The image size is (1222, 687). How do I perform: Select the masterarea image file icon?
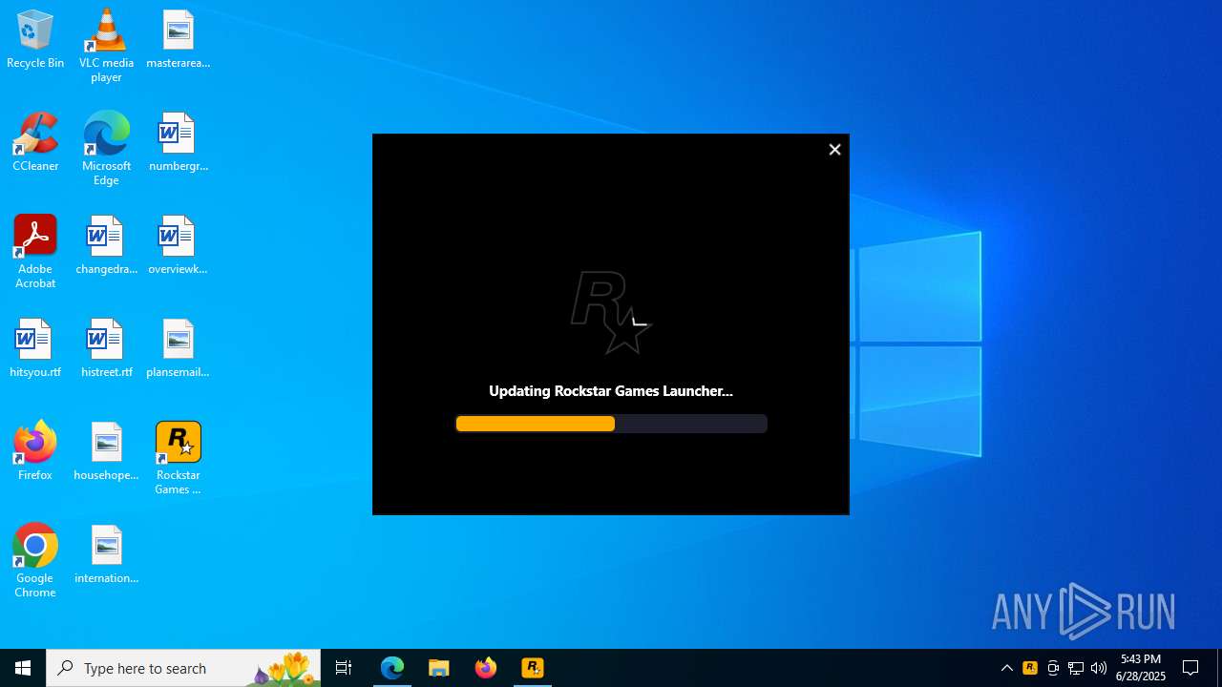click(178, 40)
